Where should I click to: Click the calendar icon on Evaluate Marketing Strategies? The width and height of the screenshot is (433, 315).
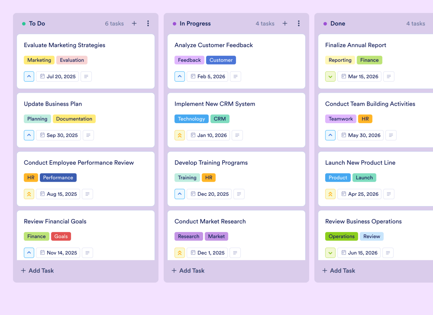point(42,76)
